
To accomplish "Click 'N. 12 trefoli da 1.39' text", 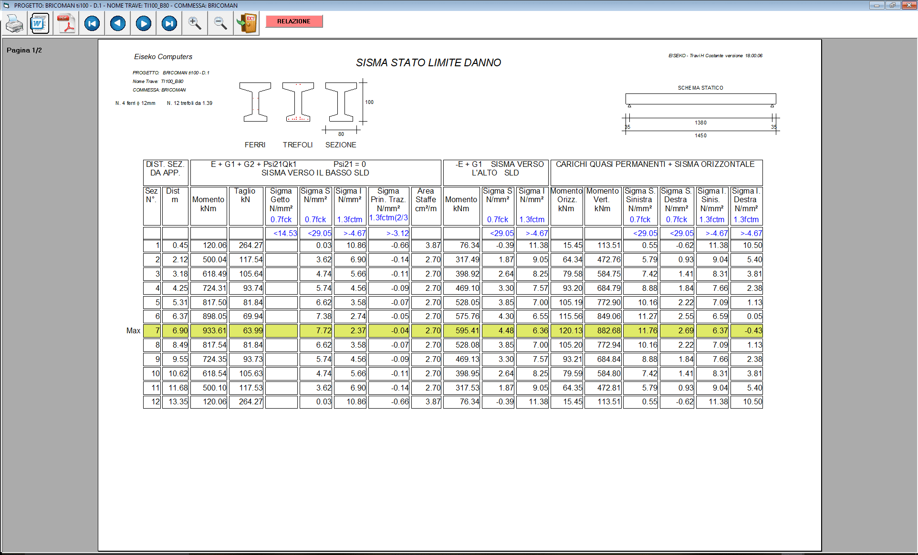I will click(x=189, y=103).
